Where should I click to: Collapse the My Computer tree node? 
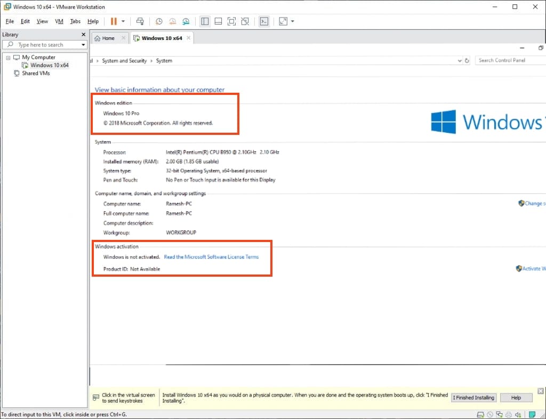coord(8,58)
